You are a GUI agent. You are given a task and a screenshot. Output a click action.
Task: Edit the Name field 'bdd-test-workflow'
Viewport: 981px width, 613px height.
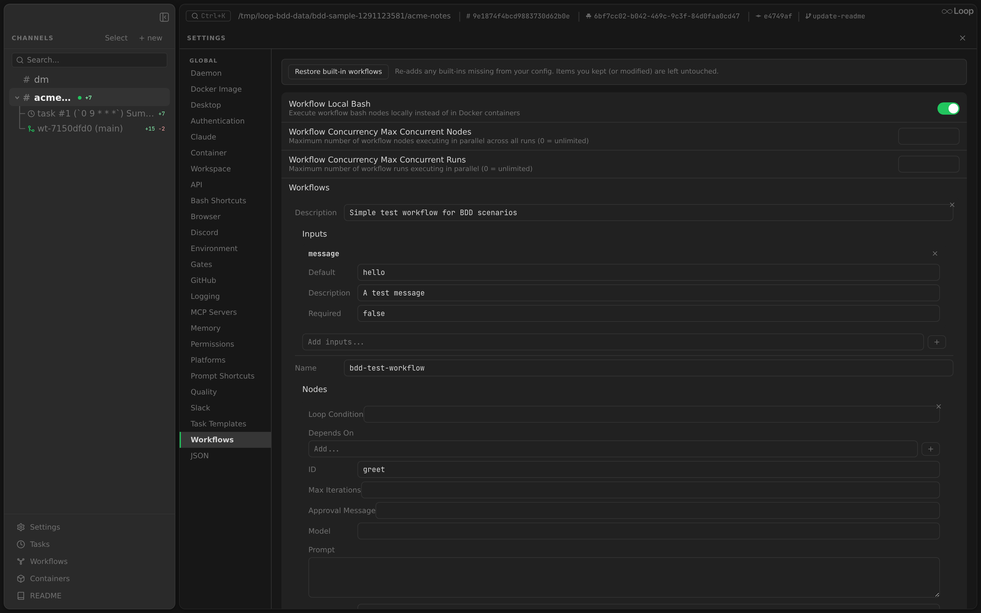tap(648, 368)
